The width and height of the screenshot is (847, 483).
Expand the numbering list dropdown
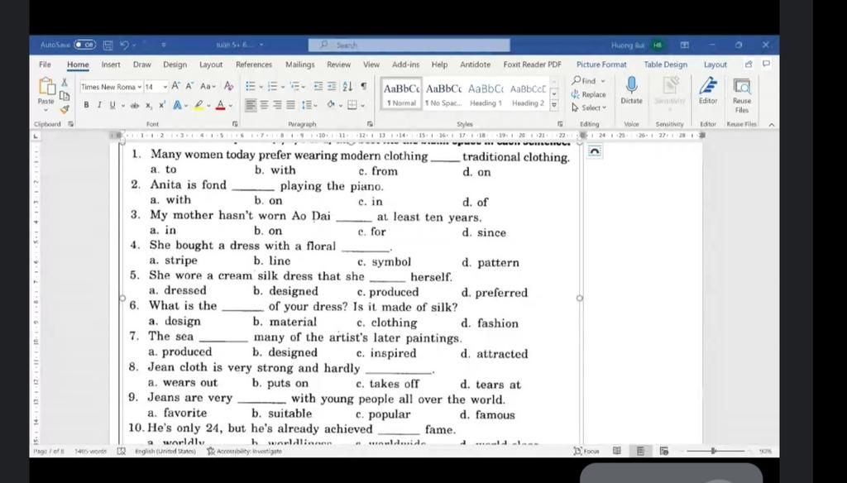[283, 87]
